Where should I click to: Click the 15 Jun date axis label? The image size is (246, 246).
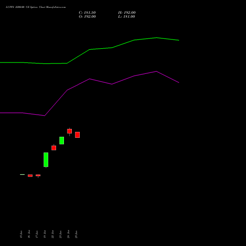click(21, 234)
